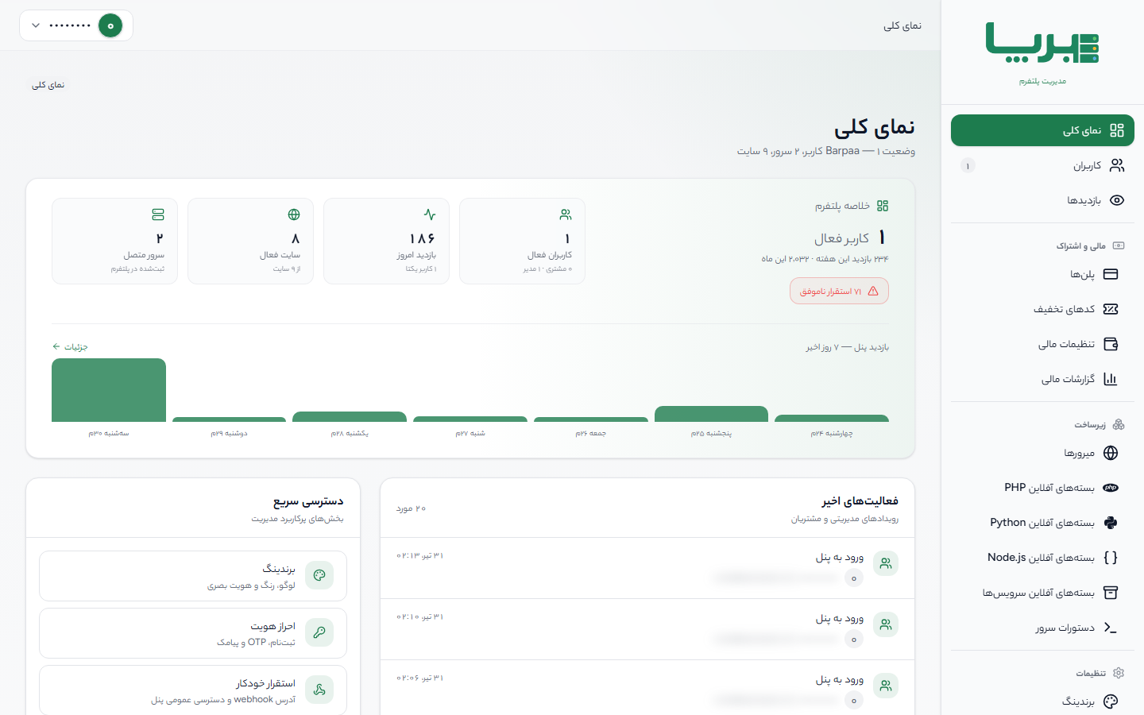Open the نمای کلی sidebar item
Image resolution: width=1144 pixels, height=715 pixels.
point(1042,130)
